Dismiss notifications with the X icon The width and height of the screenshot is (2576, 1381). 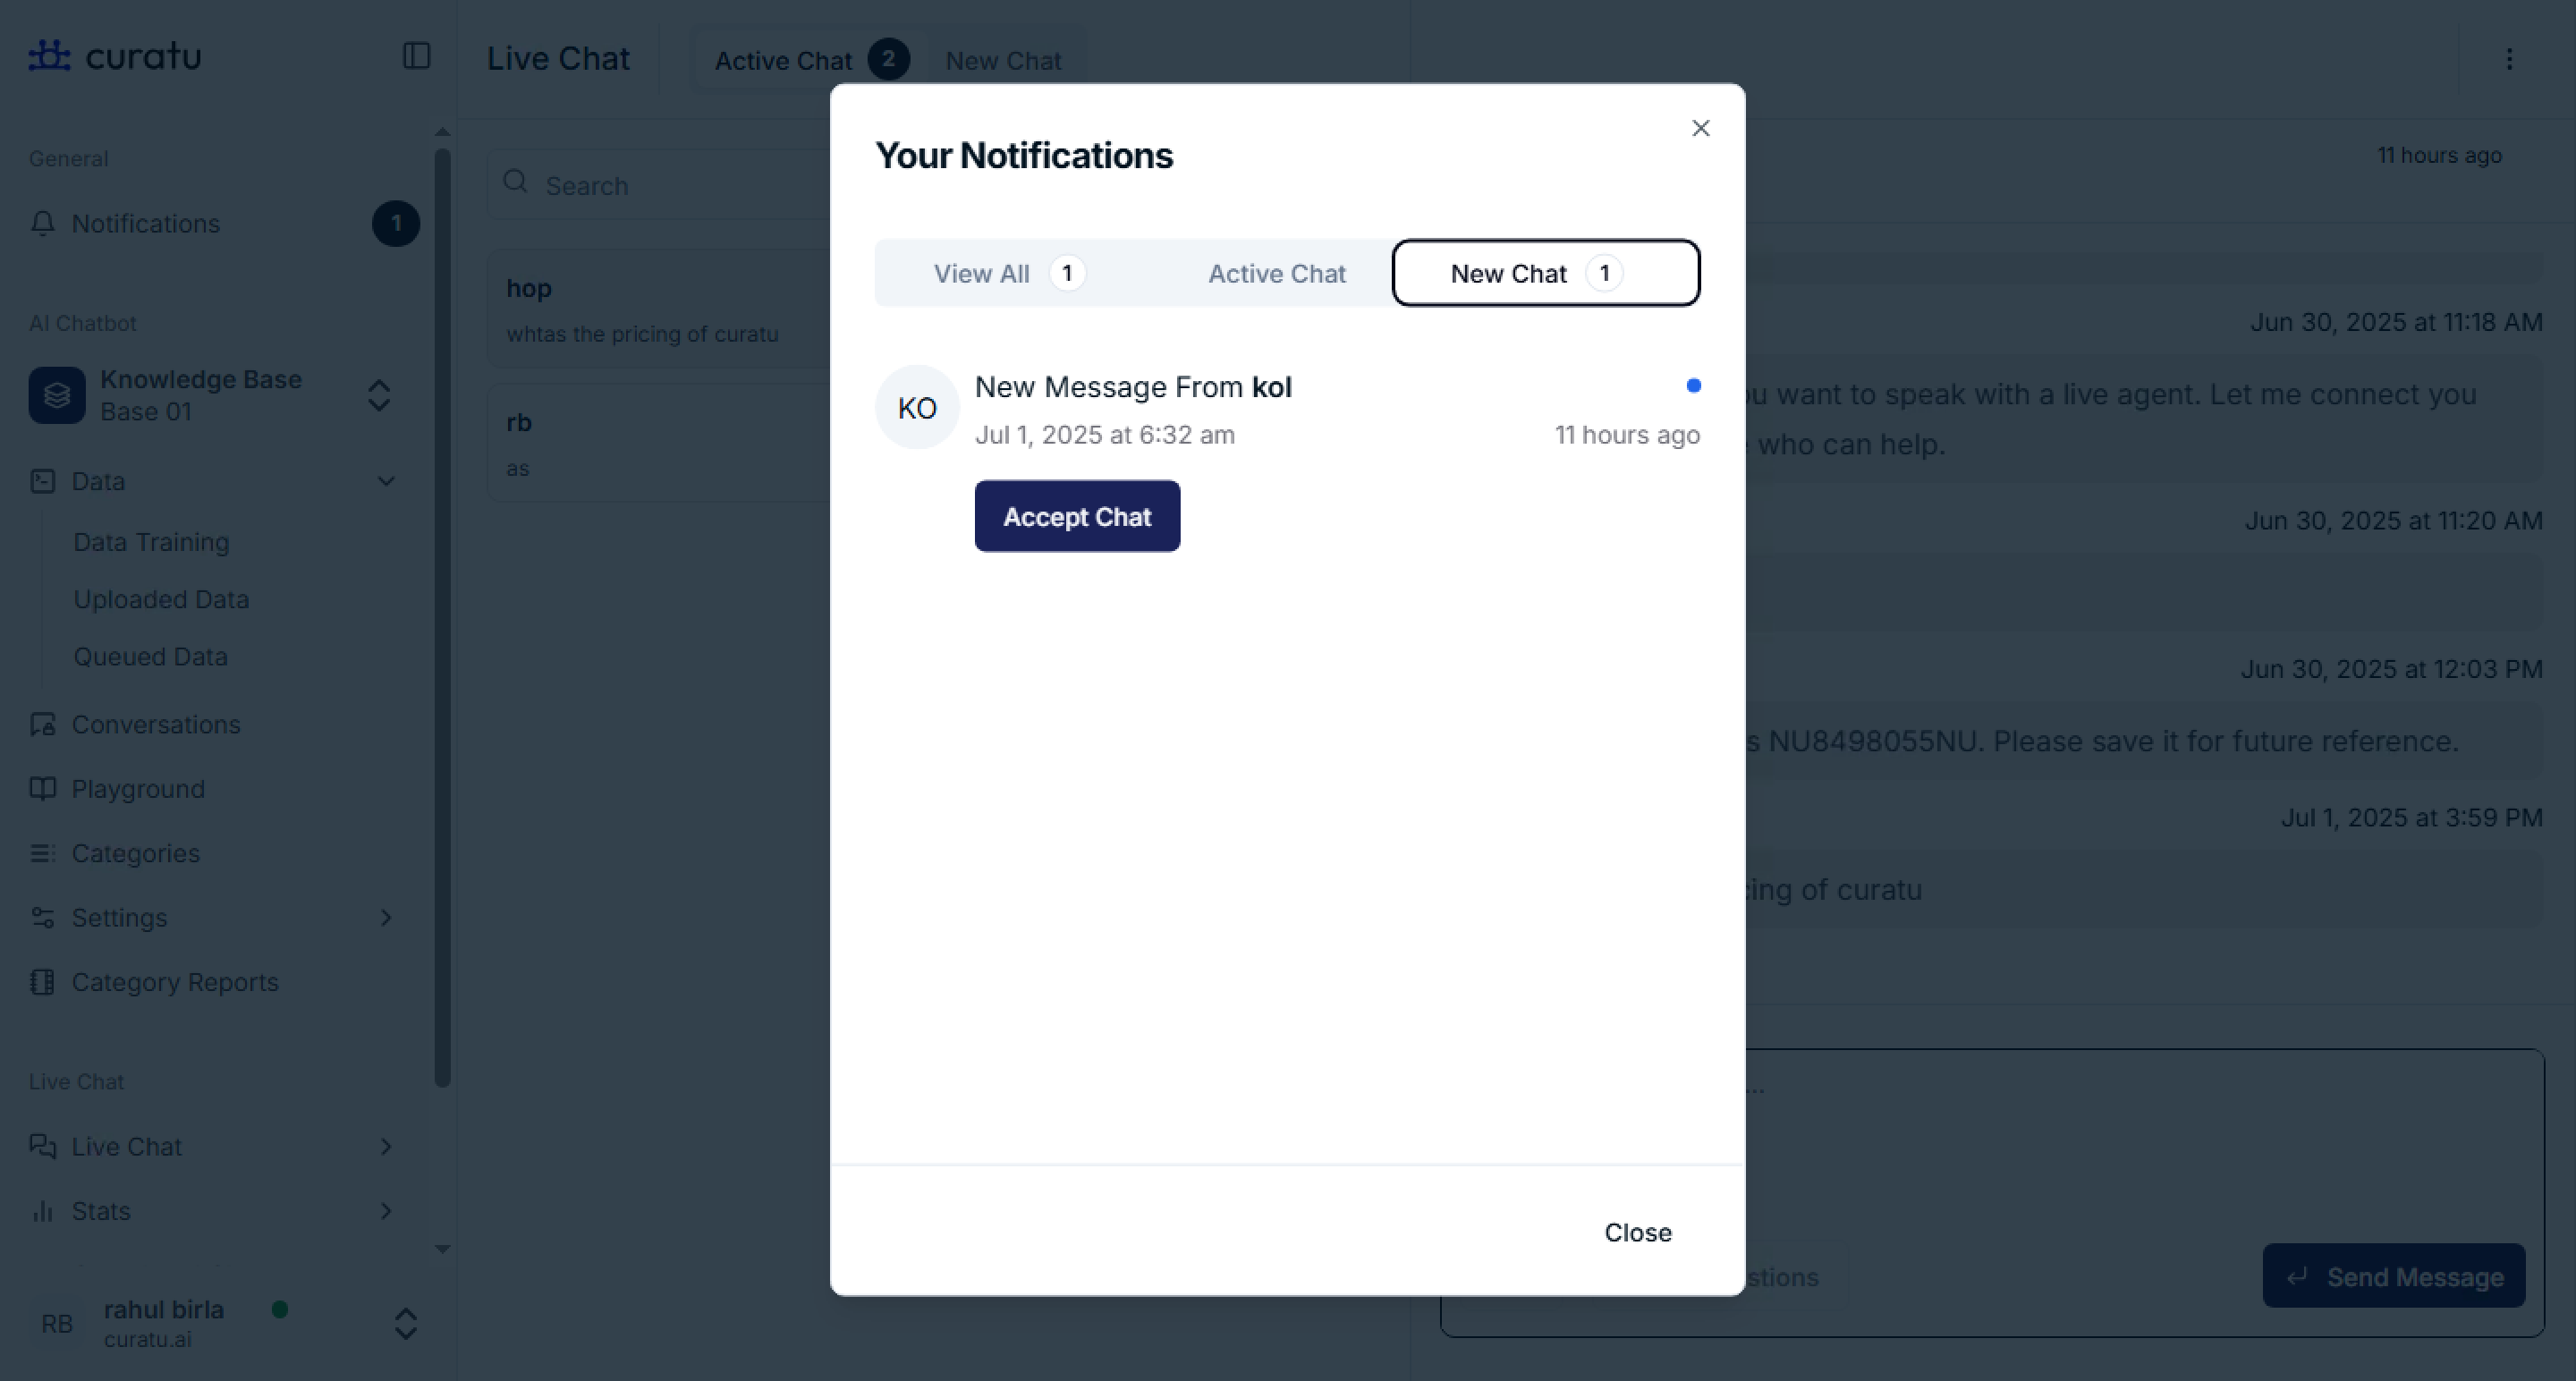click(x=1700, y=128)
